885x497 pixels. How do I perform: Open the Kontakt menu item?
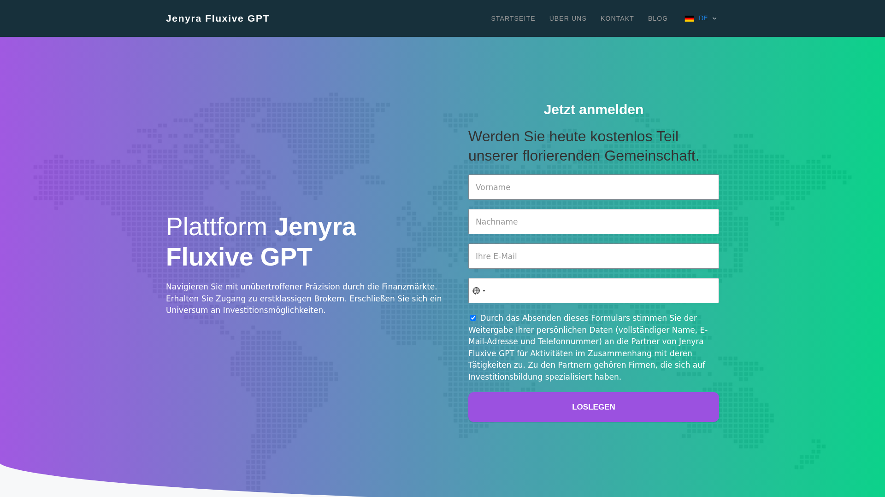(x=617, y=18)
